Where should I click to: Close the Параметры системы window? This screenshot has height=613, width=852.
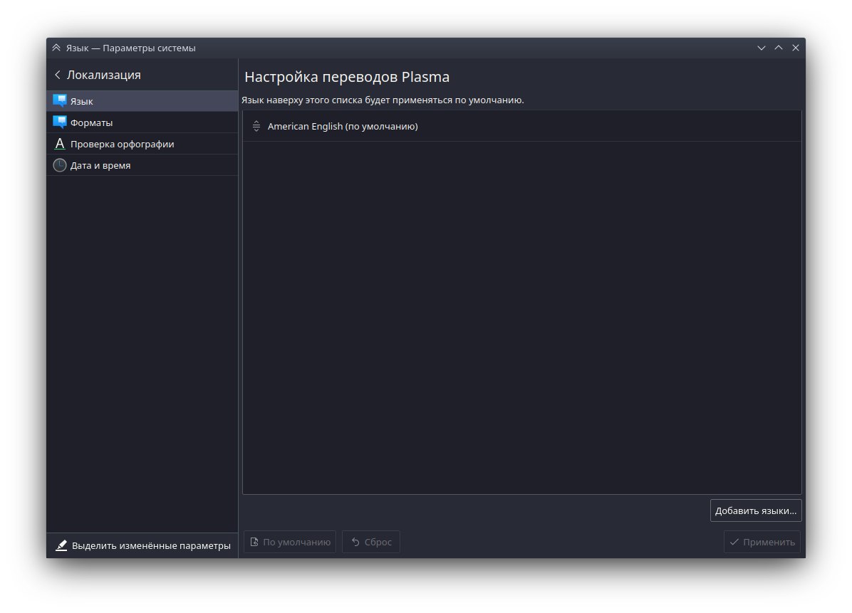click(796, 48)
